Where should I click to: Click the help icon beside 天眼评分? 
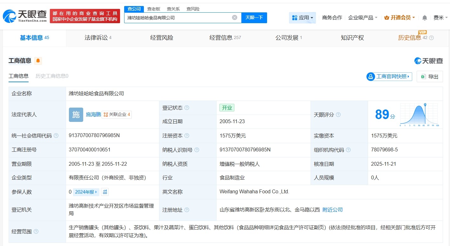(x=339, y=115)
